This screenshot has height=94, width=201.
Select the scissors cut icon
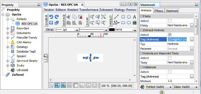pos(69,17)
